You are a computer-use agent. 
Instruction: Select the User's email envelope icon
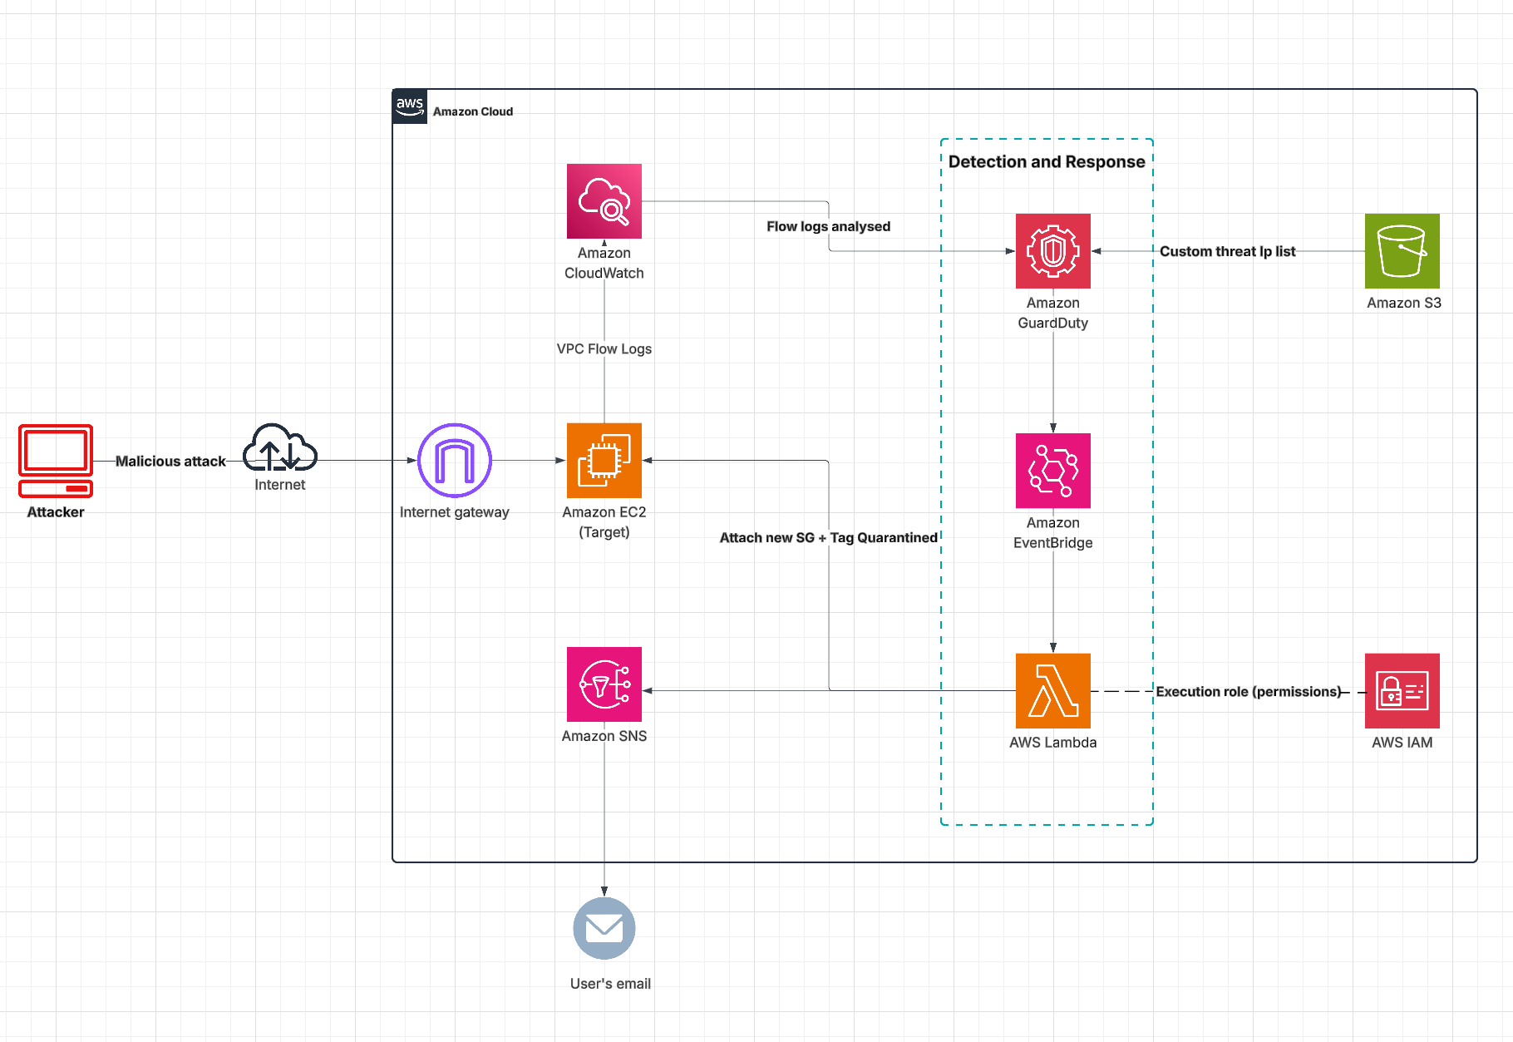tap(604, 928)
